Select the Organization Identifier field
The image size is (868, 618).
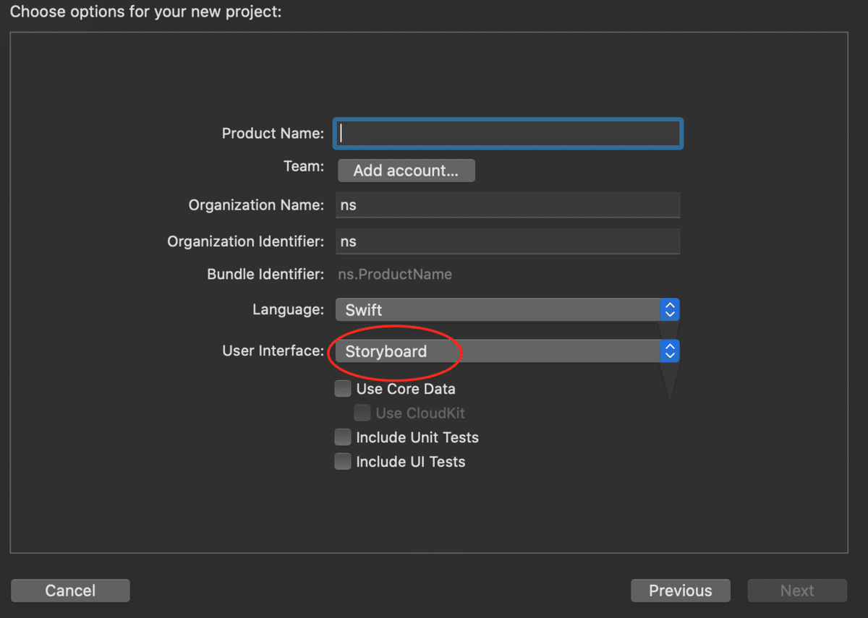click(508, 241)
